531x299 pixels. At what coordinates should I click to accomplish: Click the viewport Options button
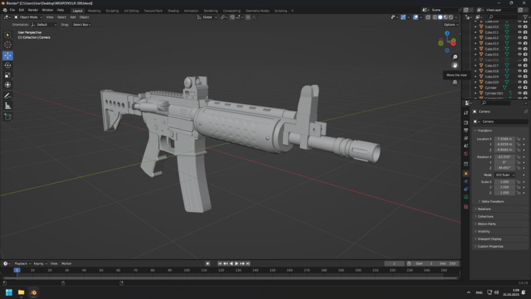click(x=450, y=24)
